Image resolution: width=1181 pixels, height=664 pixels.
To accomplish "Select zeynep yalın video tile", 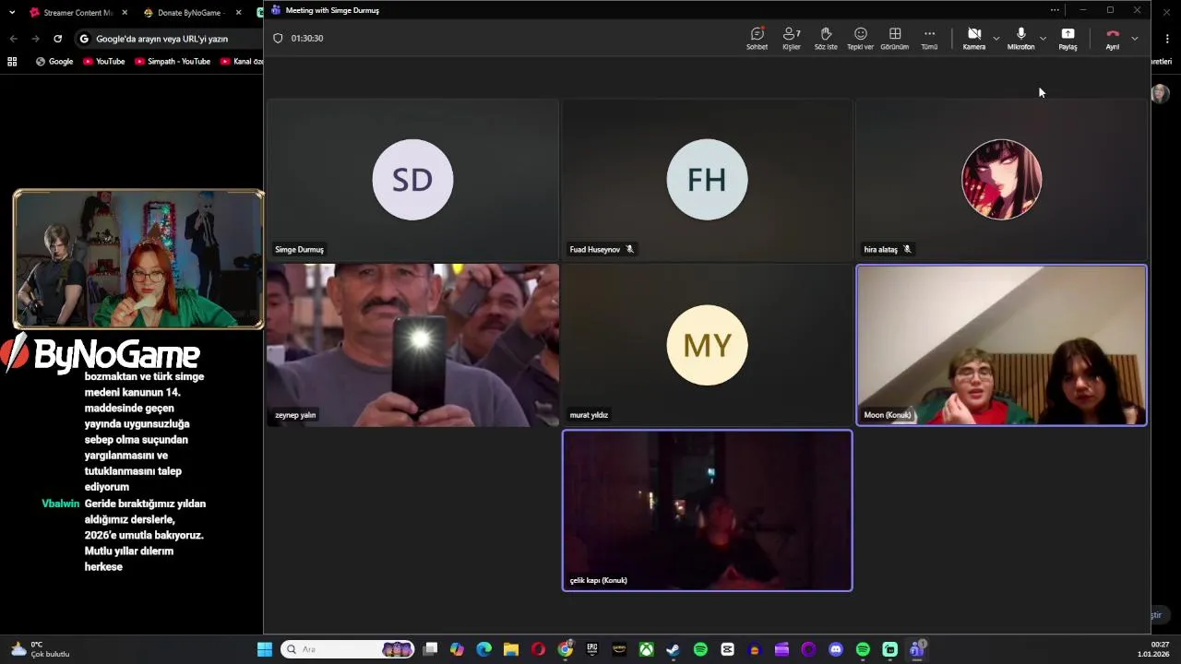I will (x=412, y=345).
